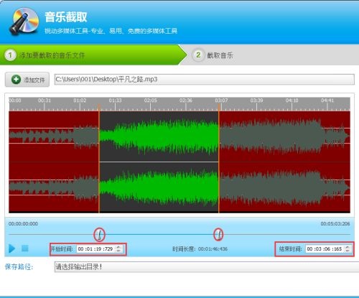Click the green selected waveform lower channel

point(159,187)
